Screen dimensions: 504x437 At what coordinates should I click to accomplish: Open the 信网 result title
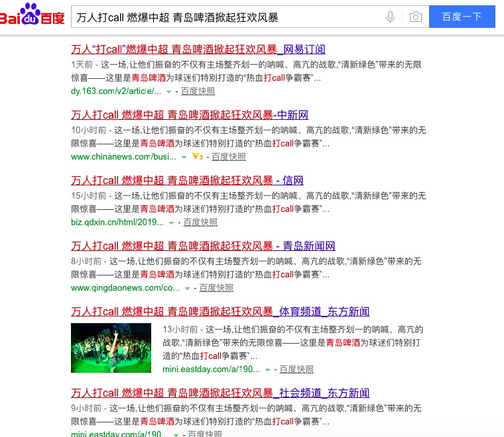click(x=187, y=180)
